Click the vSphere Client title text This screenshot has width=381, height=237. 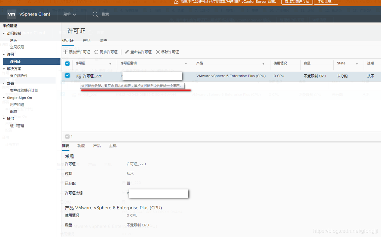pyautogui.click(x=35, y=14)
